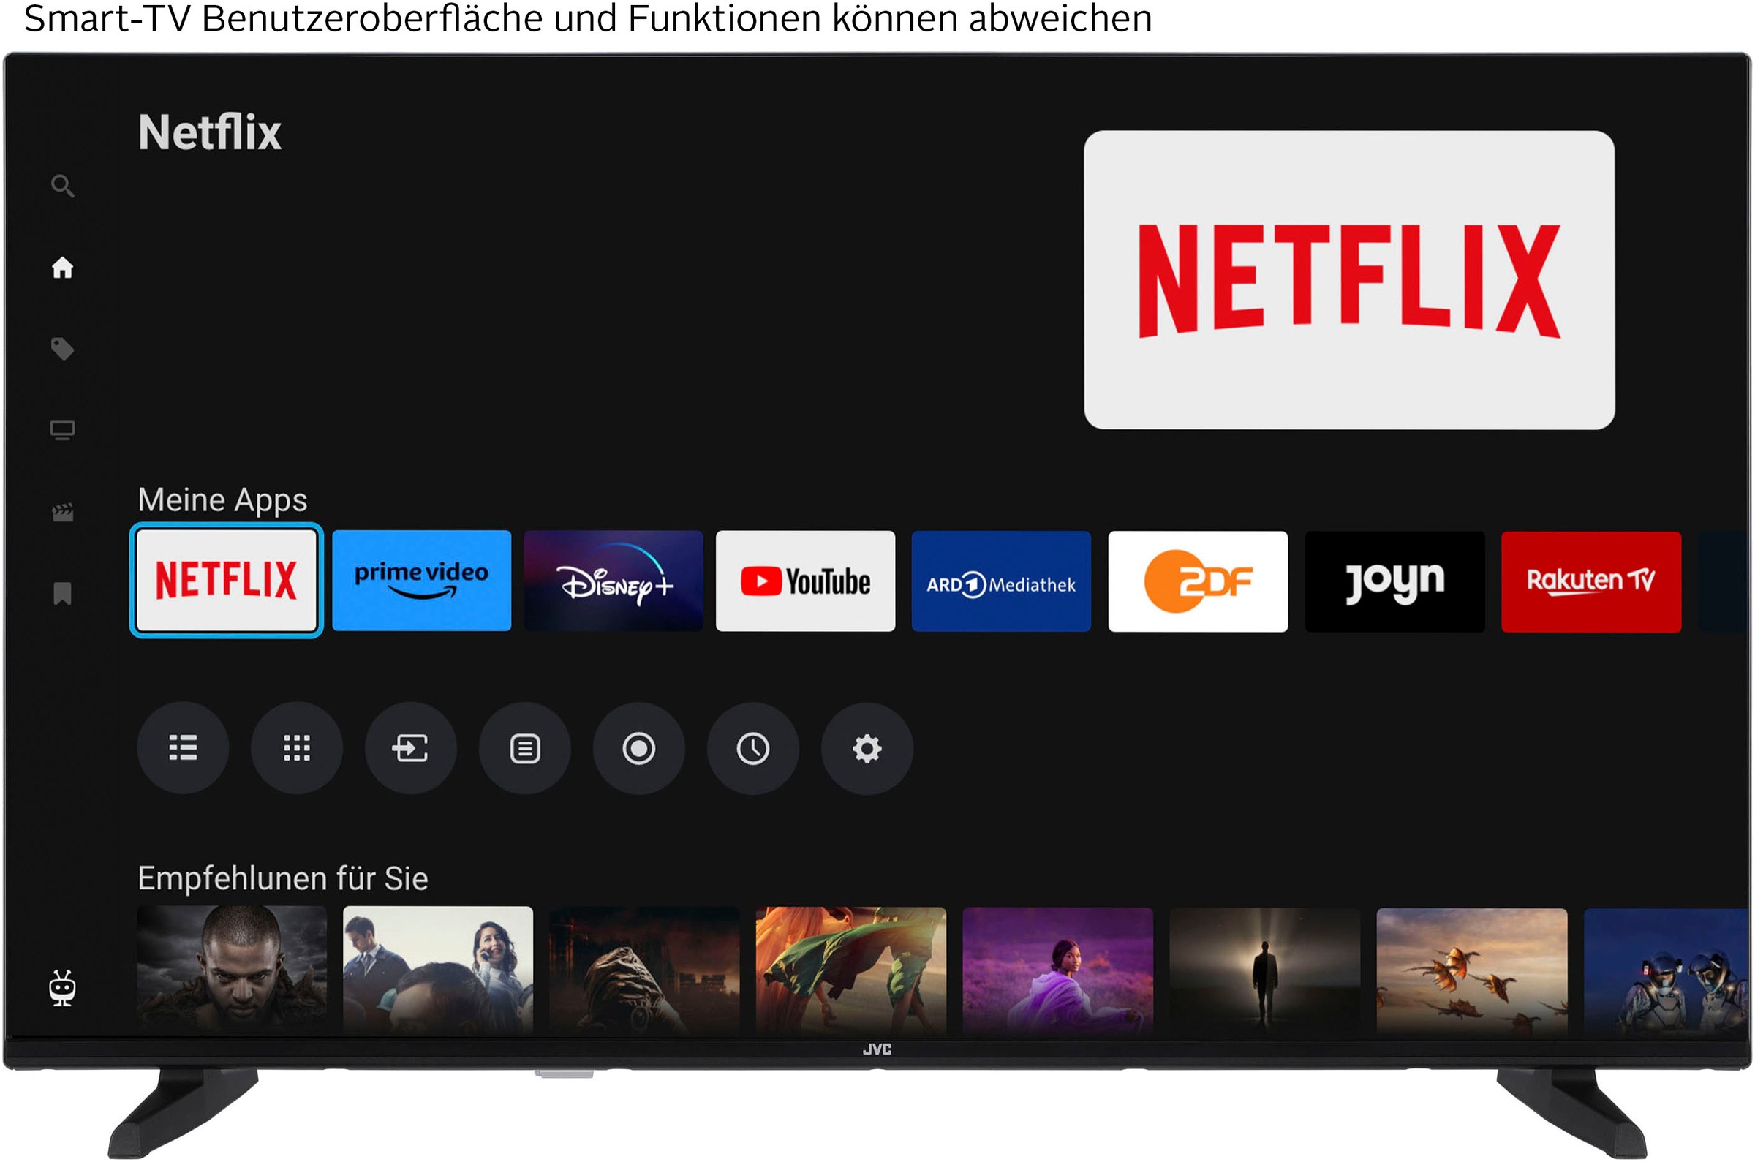Select the flying dragons thumbnail

coord(1472,973)
